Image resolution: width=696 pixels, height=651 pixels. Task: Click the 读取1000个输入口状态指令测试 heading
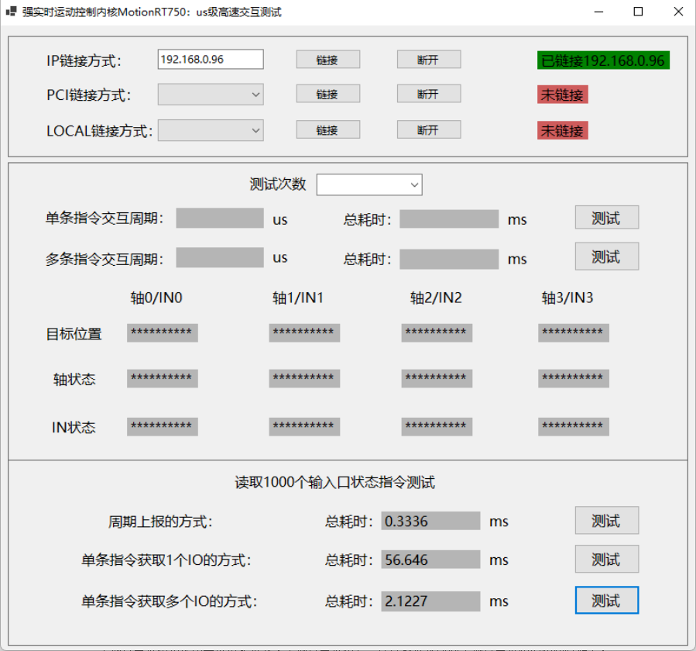click(x=335, y=482)
